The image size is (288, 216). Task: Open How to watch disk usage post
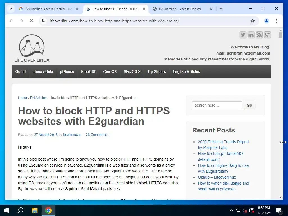pos(223,186)
